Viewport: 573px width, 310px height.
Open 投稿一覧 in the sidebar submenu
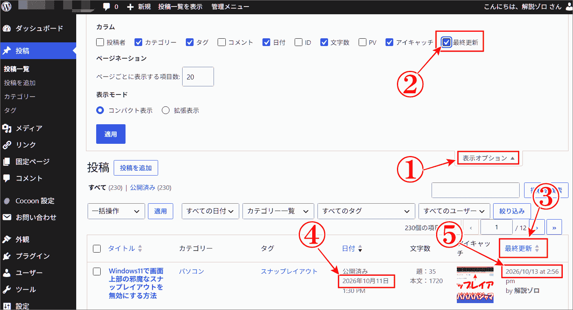click(x=17, y=69)
